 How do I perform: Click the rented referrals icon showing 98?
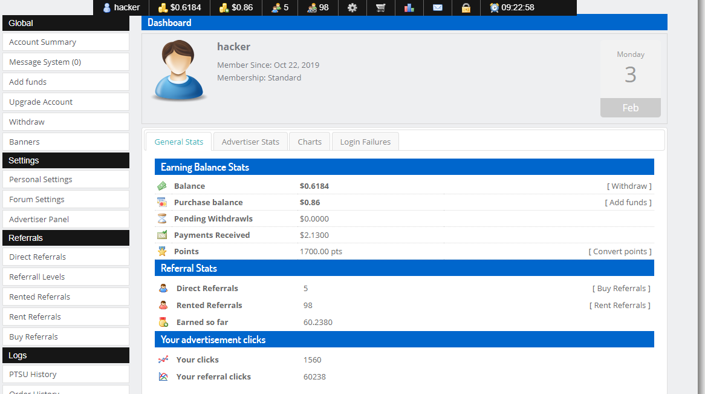(312, 8)
